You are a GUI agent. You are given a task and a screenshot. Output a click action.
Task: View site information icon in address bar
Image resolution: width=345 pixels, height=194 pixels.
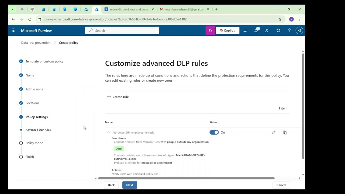tap(40, 19)
